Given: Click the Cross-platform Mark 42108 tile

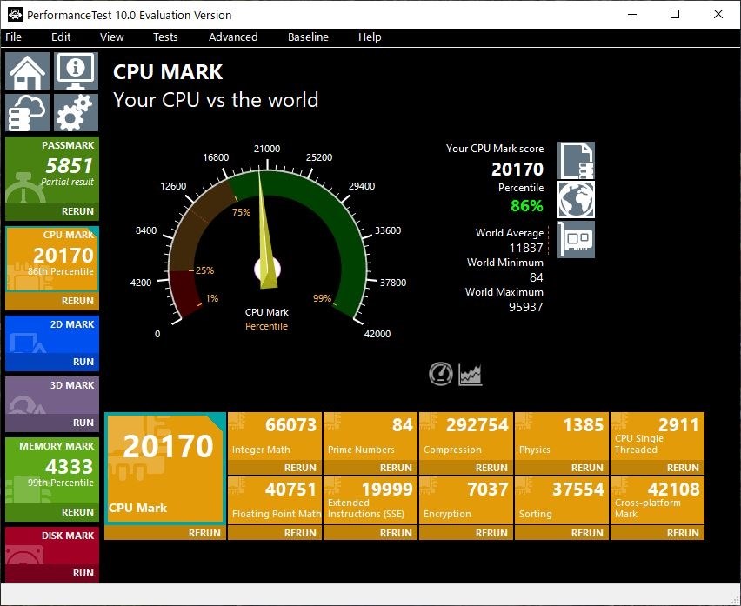Looking at the screenshot, I should 658,501.
